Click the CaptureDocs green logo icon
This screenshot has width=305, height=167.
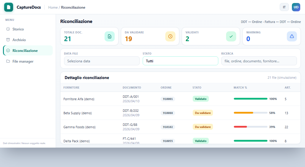9,7
